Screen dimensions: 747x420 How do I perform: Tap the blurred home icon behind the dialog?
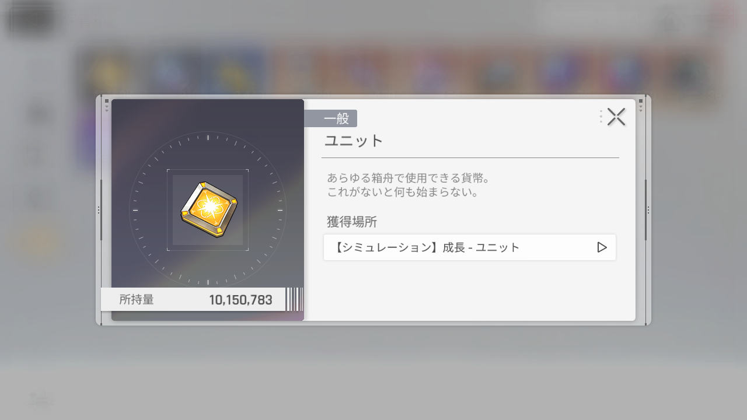tap(670, 22)
